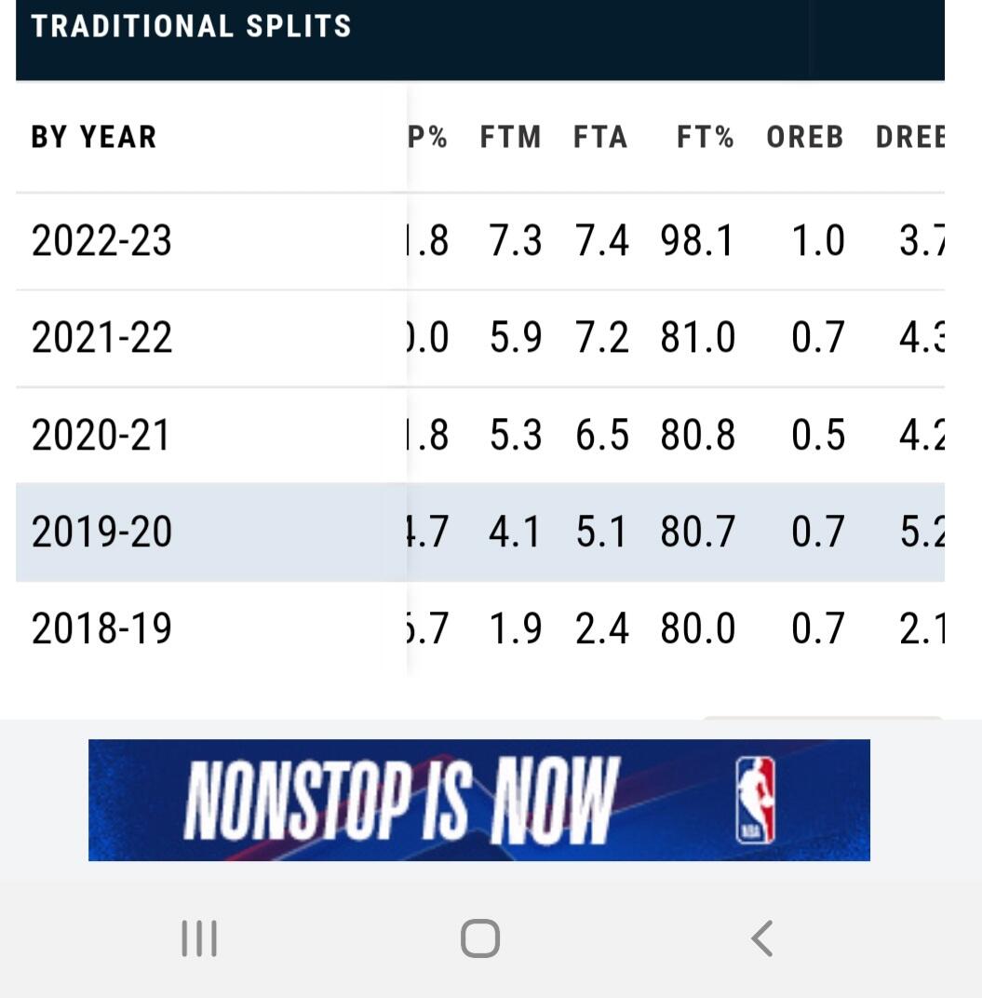Open the Nonstop Is Now banner ad

coord(479,800)
